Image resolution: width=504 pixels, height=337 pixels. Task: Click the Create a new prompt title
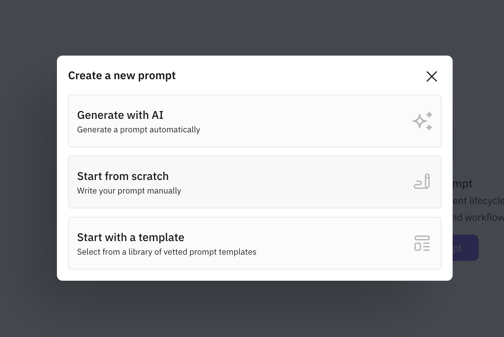[x=122, y=75]
